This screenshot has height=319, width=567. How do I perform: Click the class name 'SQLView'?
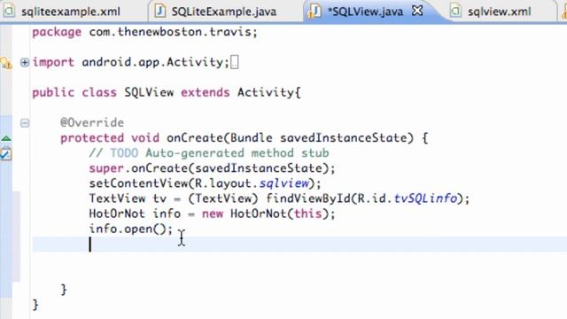pyautogui.click(x=149, y=92)
